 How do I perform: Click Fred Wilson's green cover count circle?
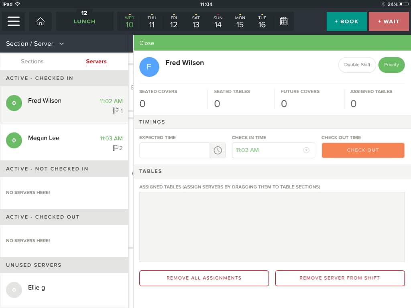(14, 103)
